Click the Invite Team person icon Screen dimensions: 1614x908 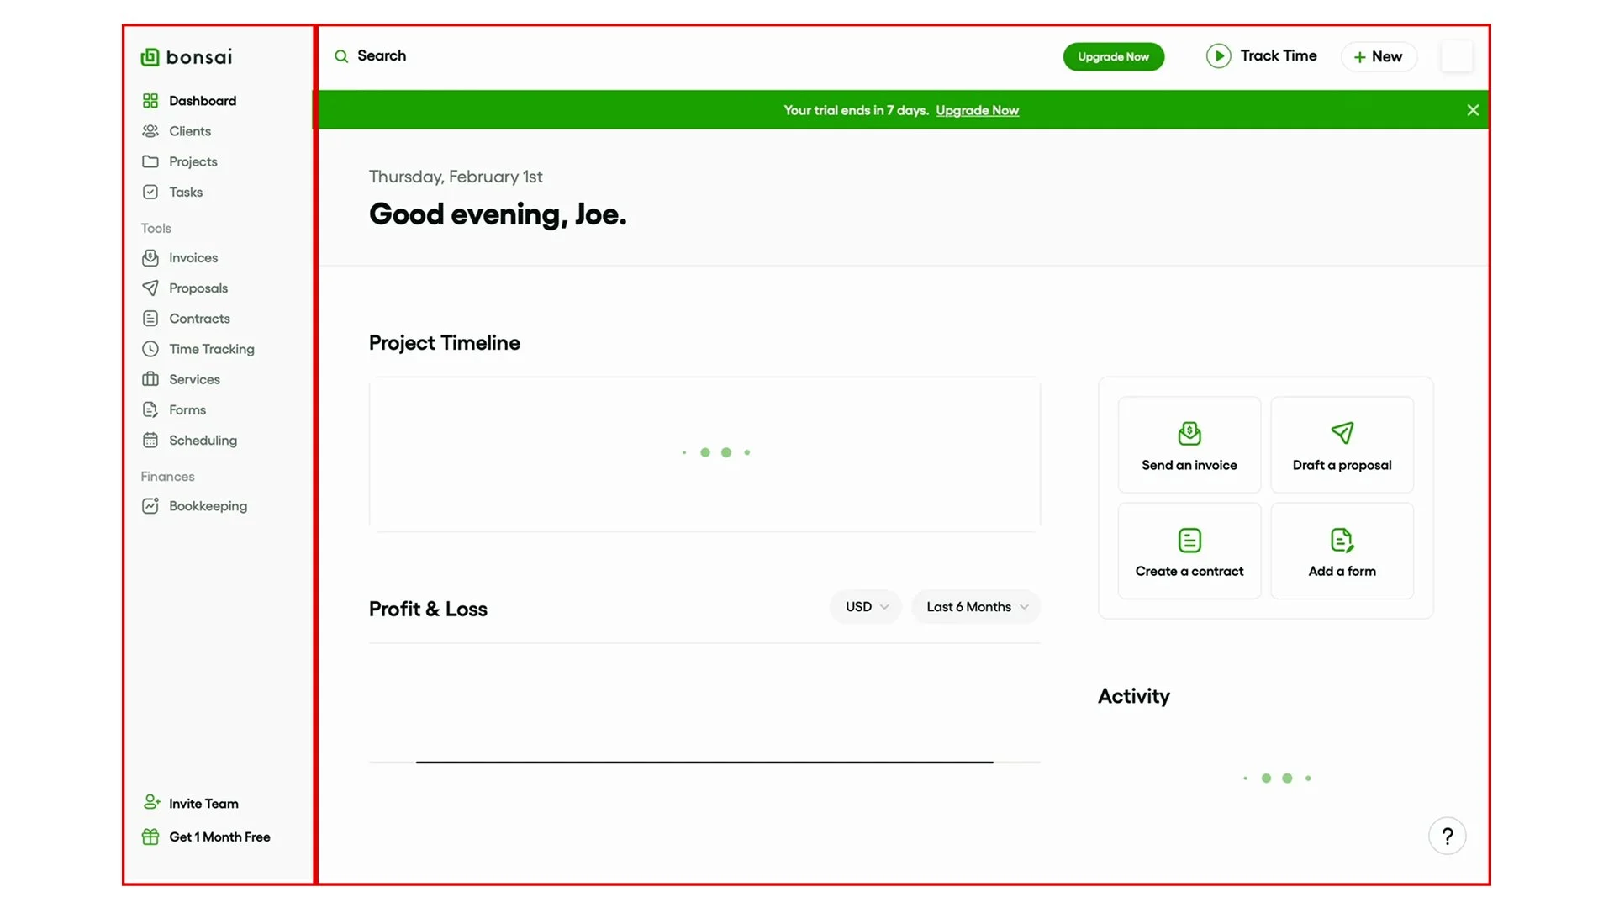tap(151, 803)
